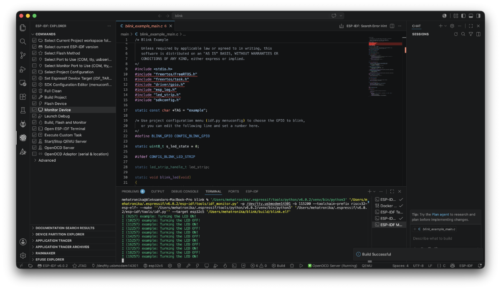Image resolution: width=501 pixels, height=290 pixels.
Task: Toggle checkbox for Launch Debug command
Action: click(35, 116)
